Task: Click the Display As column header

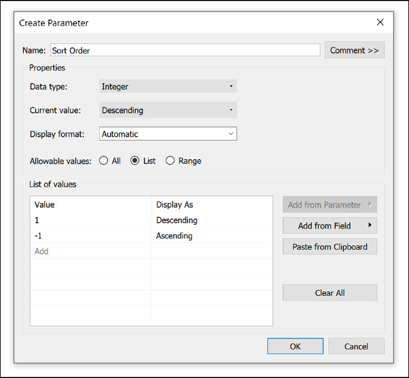Action: pos(212,204)
